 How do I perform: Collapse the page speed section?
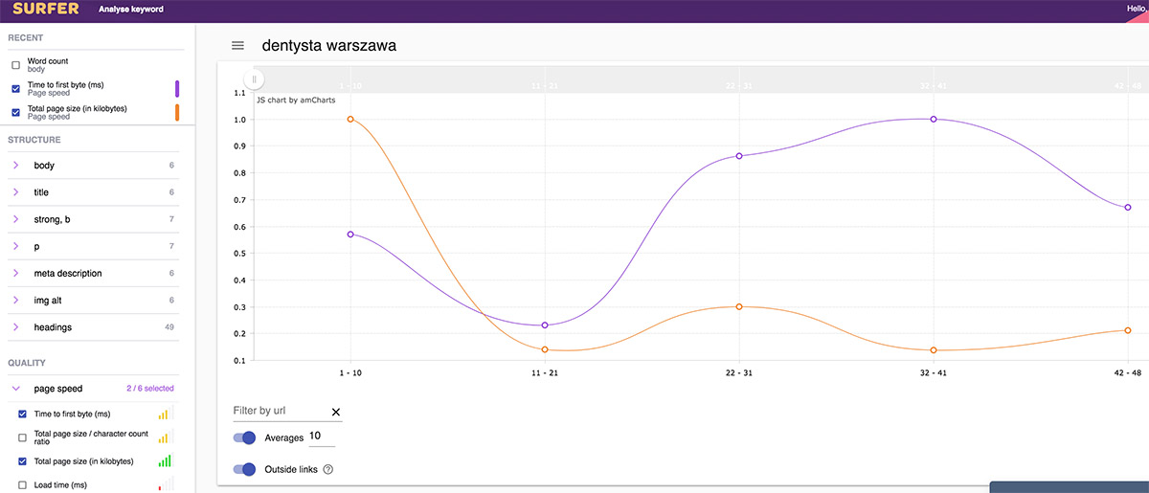[16, 389]
